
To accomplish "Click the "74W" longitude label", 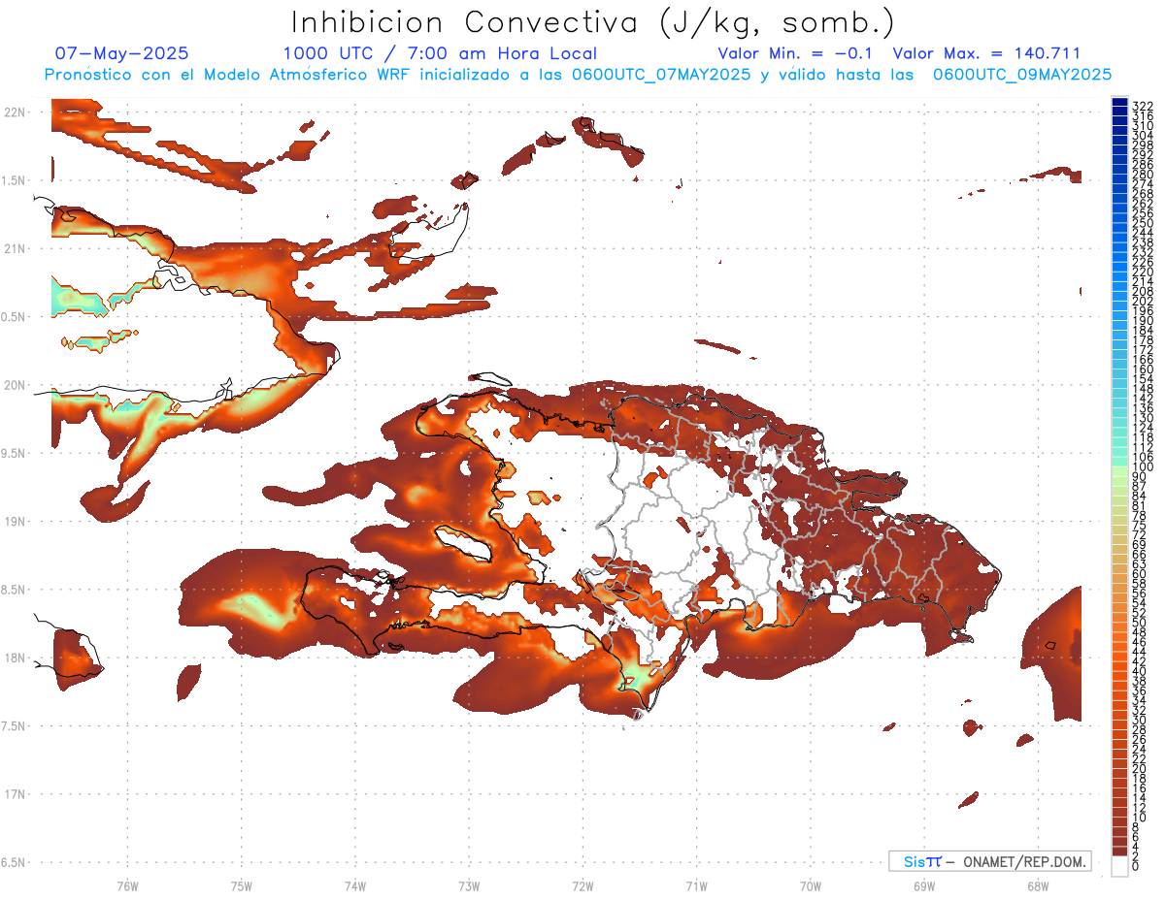I will click(x=354, y=884).
